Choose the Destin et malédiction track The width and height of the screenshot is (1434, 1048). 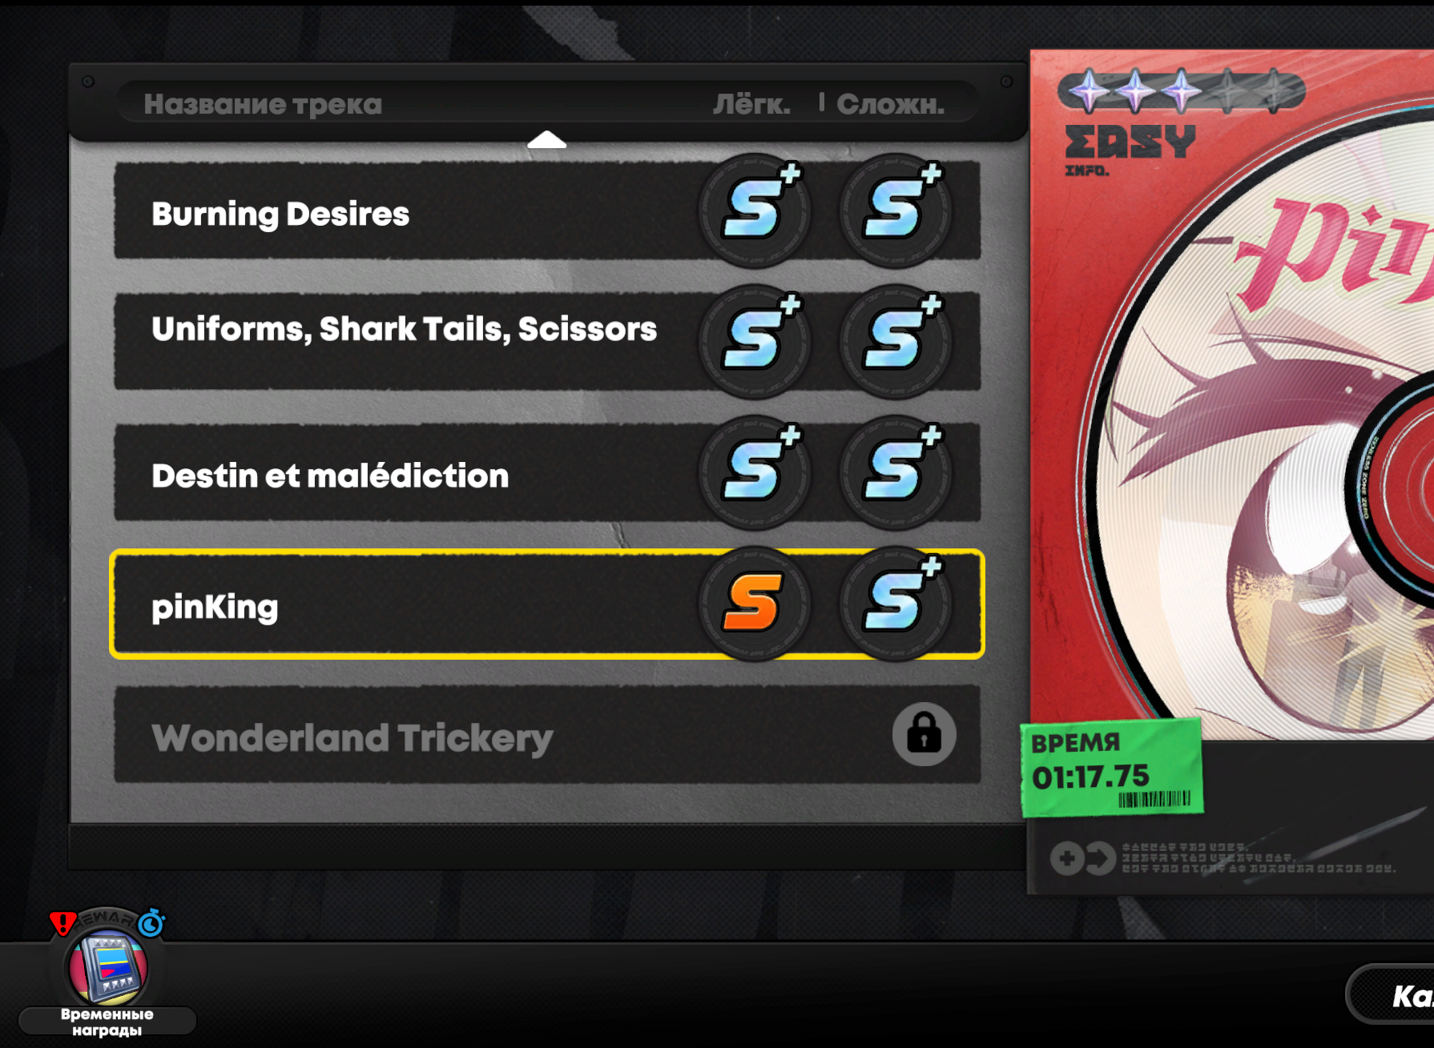click(x=547, y=472)
